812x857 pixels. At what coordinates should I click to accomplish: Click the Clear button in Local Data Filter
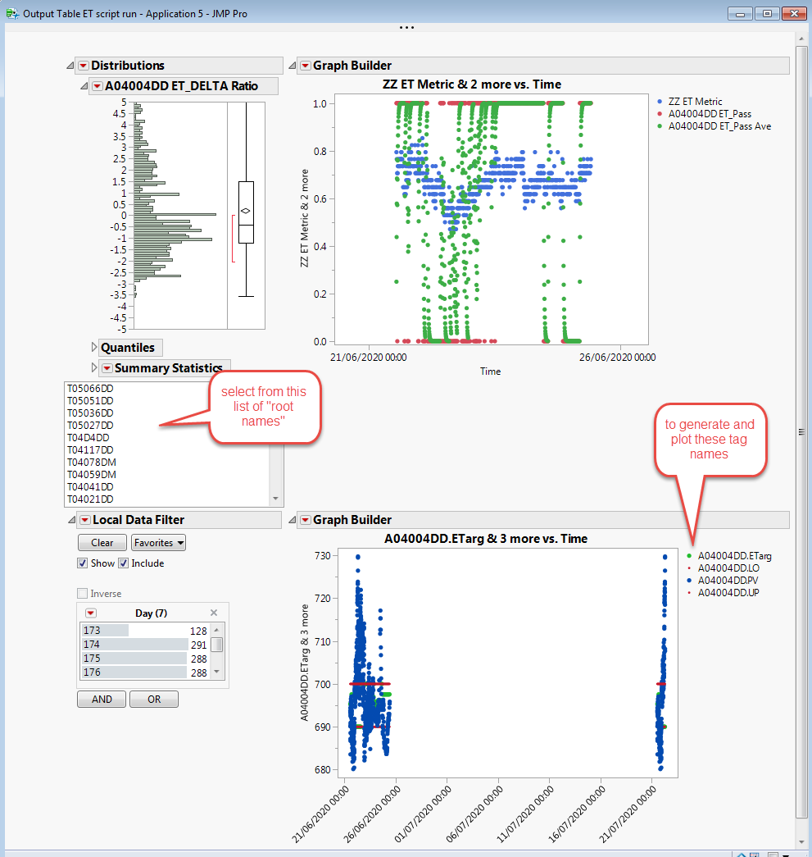pyautogui.click(x=102, y=542)
